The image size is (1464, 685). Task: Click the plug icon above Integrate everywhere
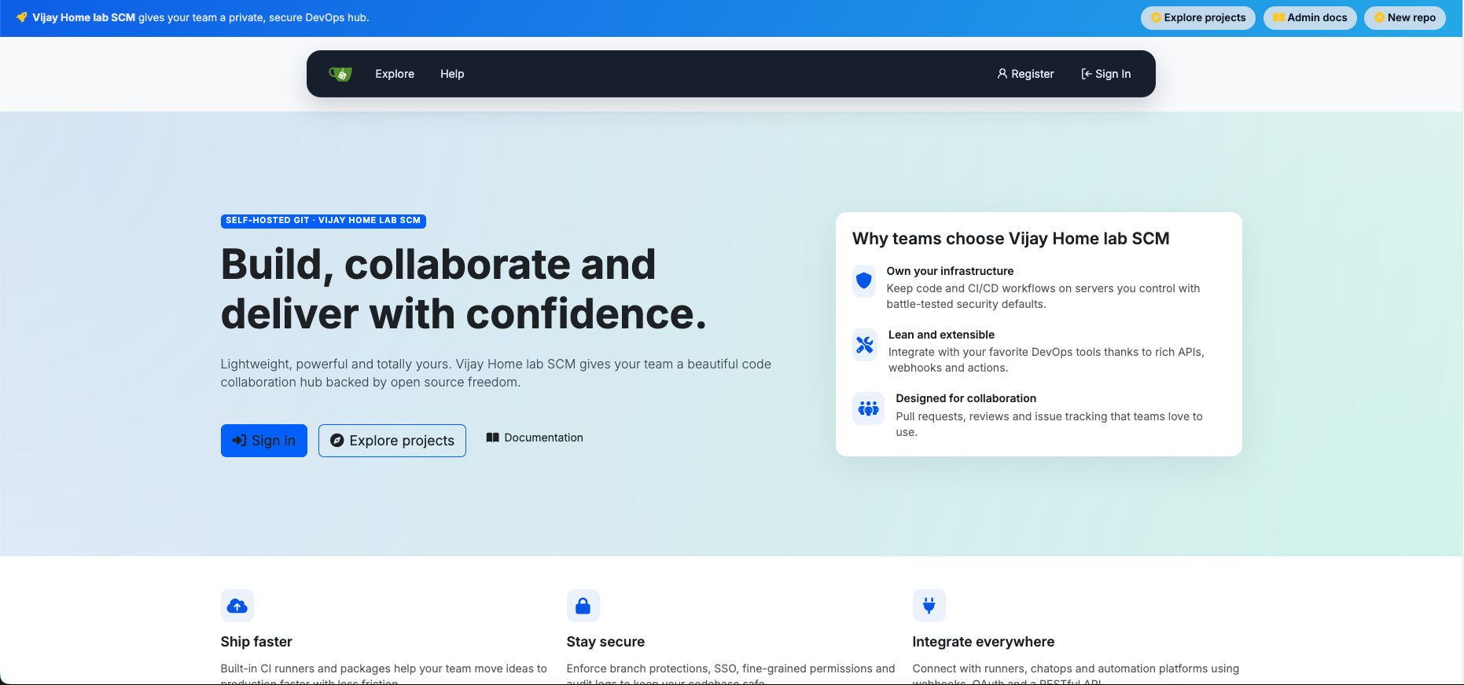[x=929, y=606]
